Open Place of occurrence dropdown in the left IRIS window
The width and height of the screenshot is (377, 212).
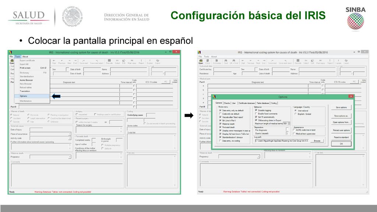[x=70, y=134]
